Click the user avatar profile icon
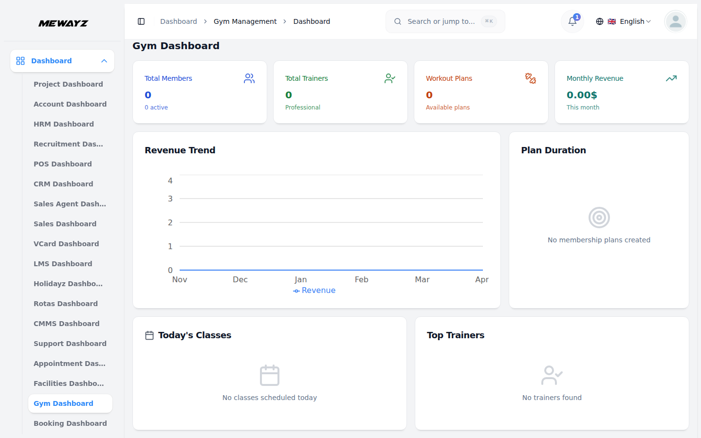701x438 pixels. [x=675, y=21]
